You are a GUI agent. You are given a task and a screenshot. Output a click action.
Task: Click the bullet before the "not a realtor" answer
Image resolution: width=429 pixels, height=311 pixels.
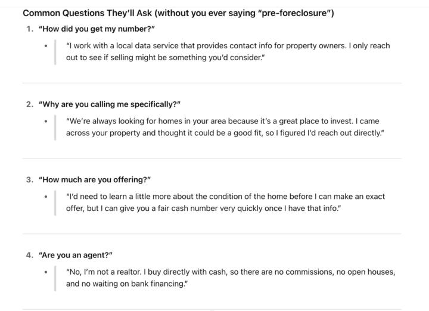(x=46, y=272)
